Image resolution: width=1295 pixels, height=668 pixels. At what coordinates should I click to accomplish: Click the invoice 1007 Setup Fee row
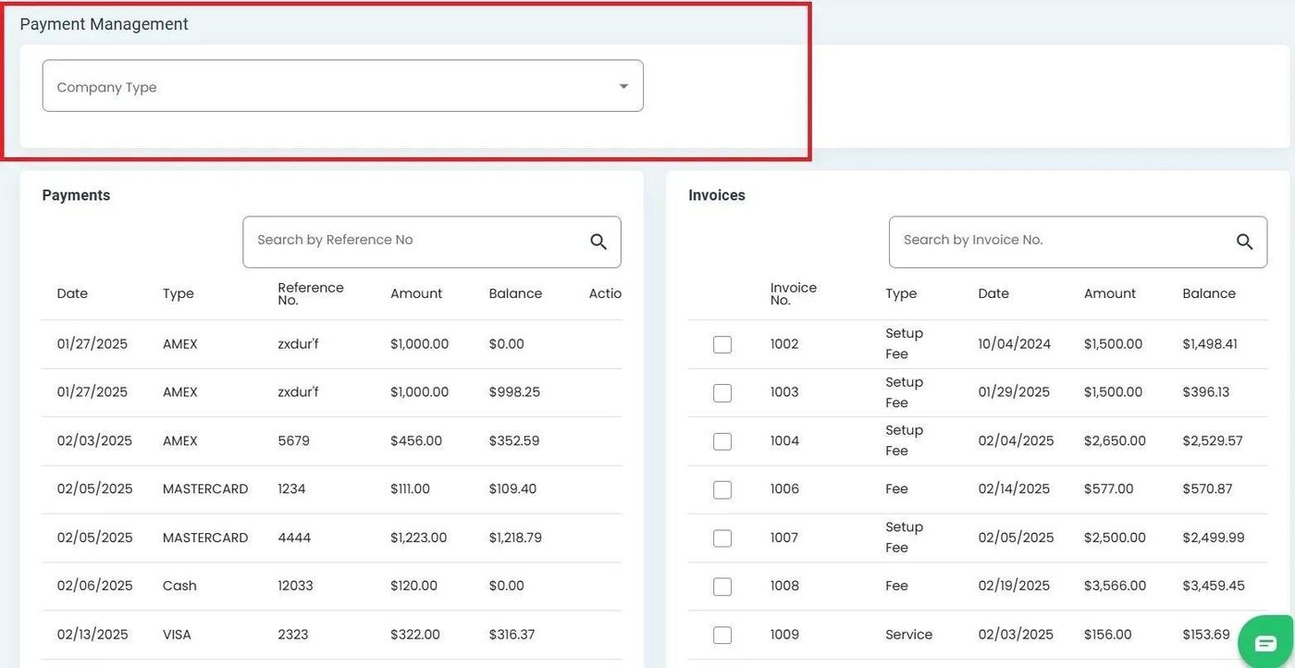(x=925, y=537)
